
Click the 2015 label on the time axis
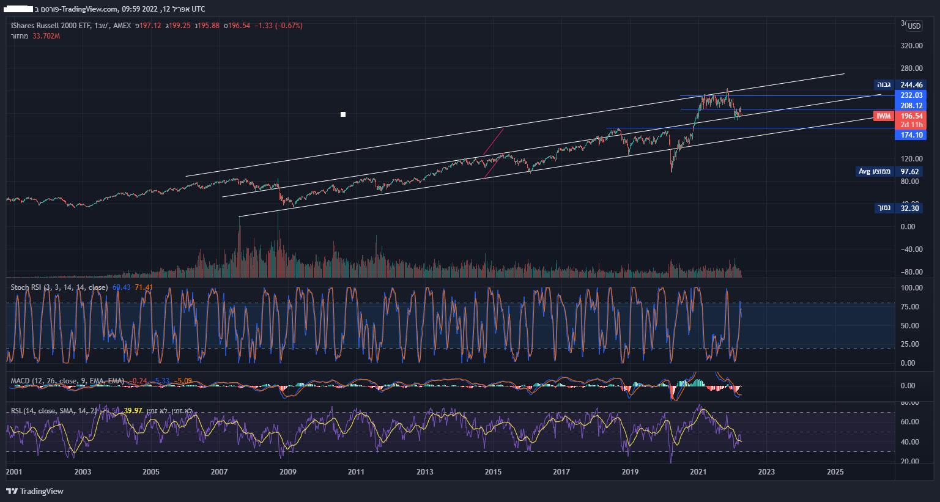pos(493,471)
